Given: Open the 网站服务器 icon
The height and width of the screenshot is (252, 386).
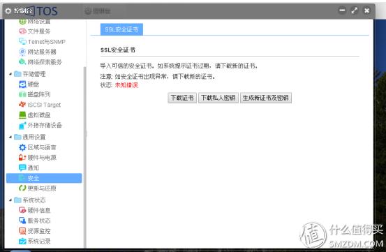Looking at the screenshot, I should (x=22, y=52).
